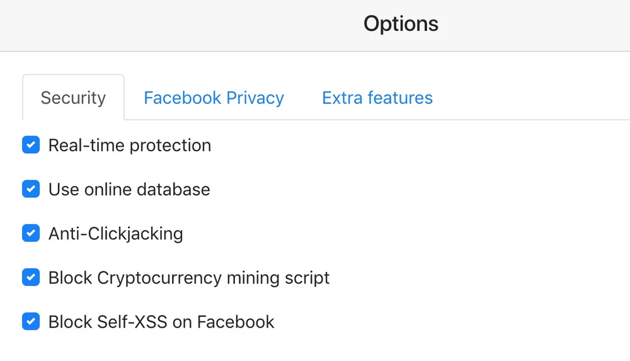Screen dimensions: 630x361
Task: Click the Options page title
Action: (401, 24)
